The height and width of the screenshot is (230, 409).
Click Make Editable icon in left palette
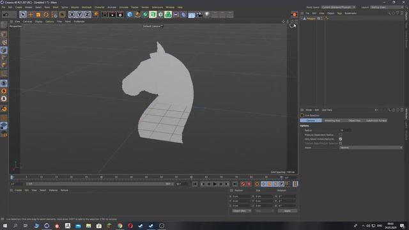point(4,25)
